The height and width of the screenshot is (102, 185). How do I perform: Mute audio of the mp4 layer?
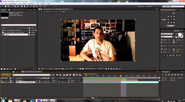click(x=3, y=82)
